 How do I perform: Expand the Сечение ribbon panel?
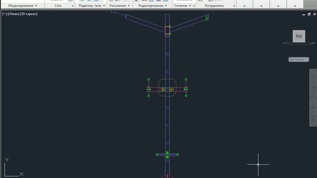[x=183, y=5]
